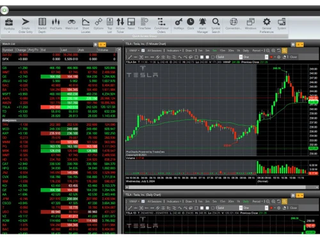Open the HotKeys settings

pyautogui.click(x=179, y=24)
